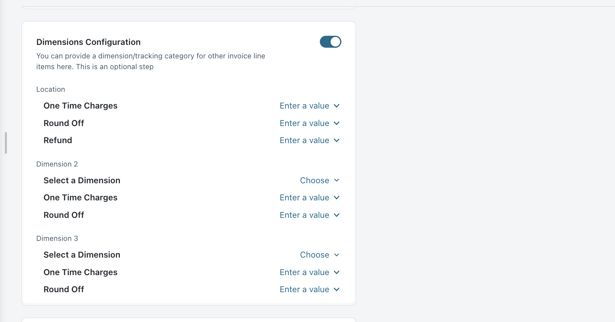The image size is (615, 322).
Task: Click Enter a value for Dimension 3 Round Off
Action: pos(304,289)
